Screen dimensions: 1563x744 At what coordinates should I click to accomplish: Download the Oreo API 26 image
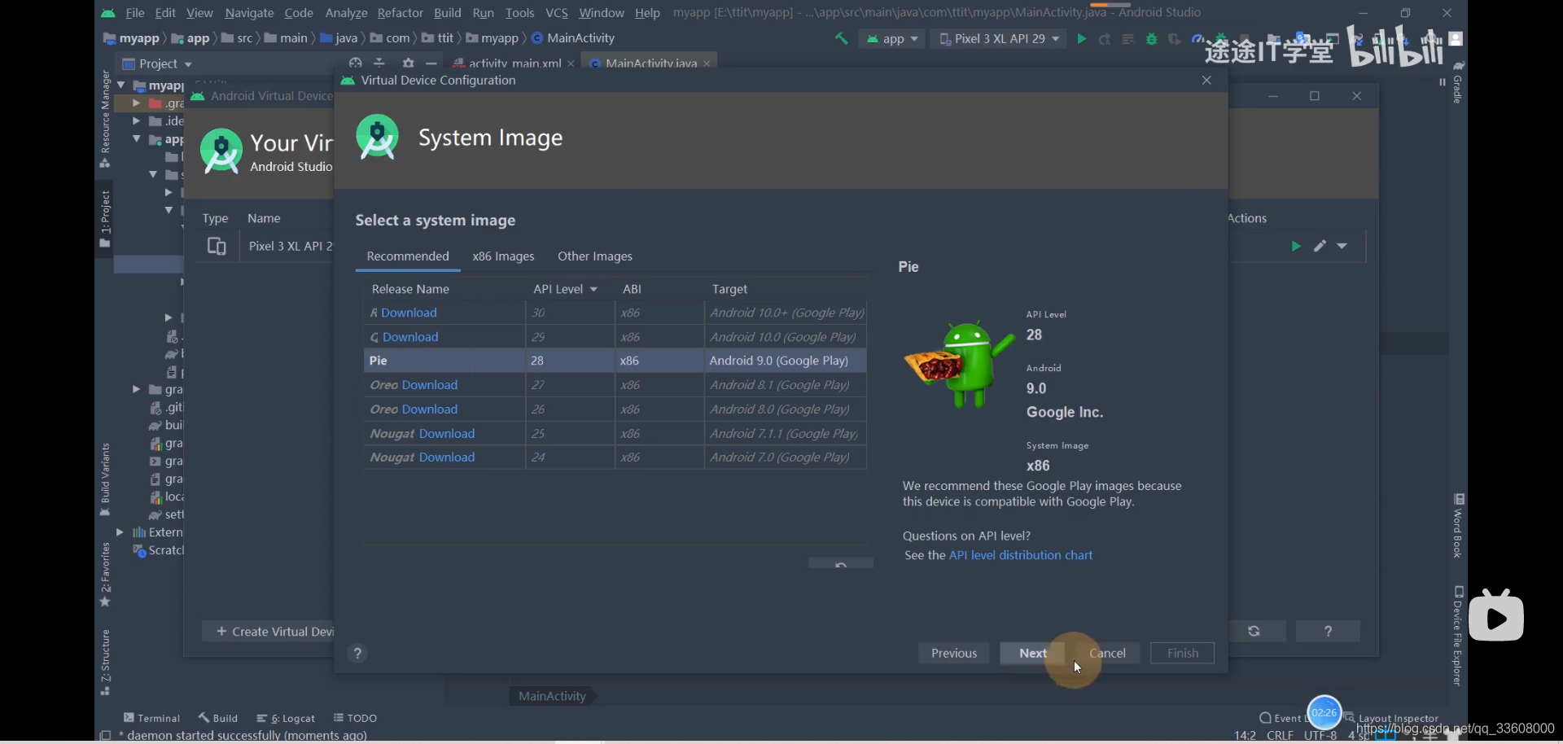(430, 409)
